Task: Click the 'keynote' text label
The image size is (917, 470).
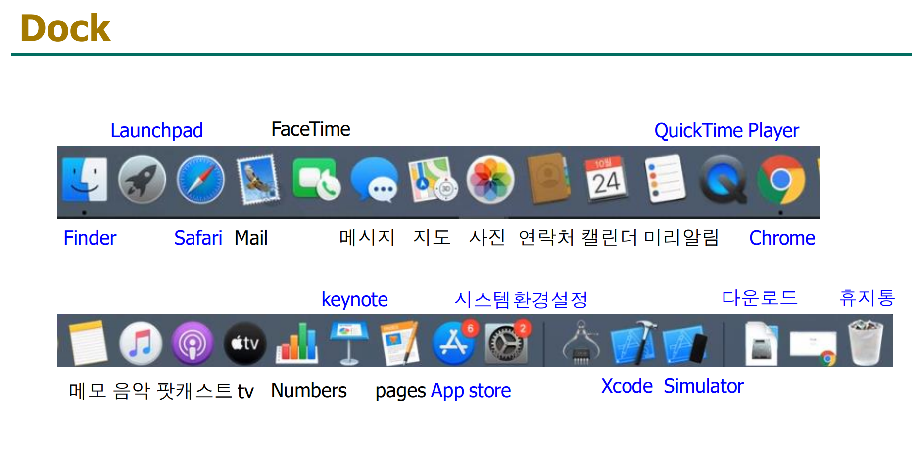Action: coord(354,300)
